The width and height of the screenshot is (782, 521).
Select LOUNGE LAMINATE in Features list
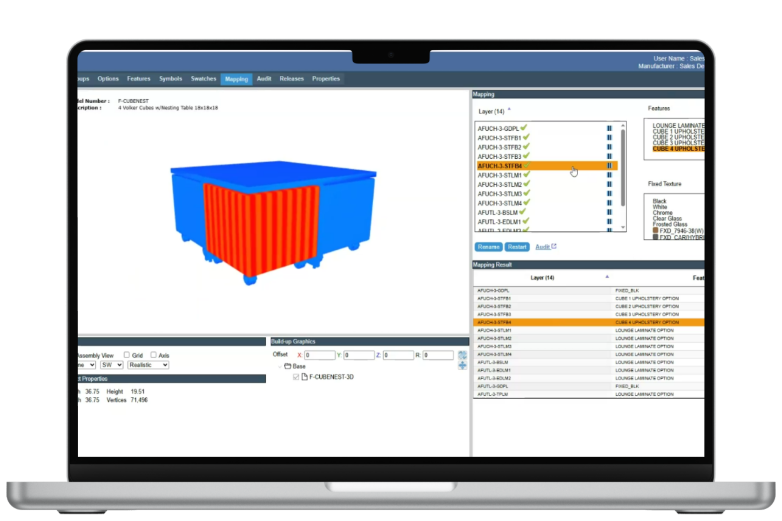click(678, 126)
